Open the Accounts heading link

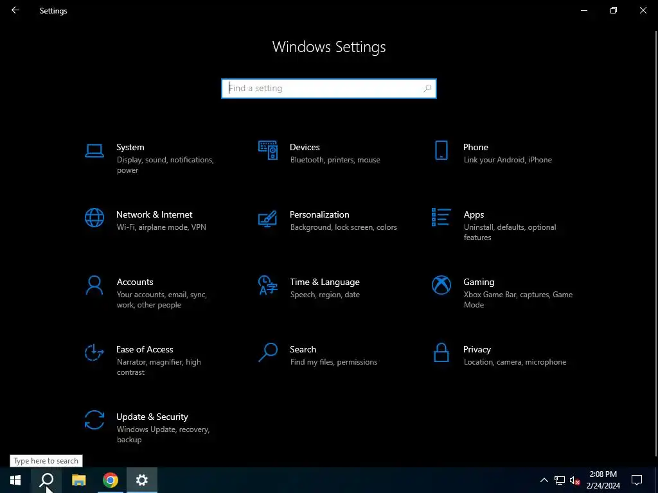pyautogui.click(x=135, y=282)
